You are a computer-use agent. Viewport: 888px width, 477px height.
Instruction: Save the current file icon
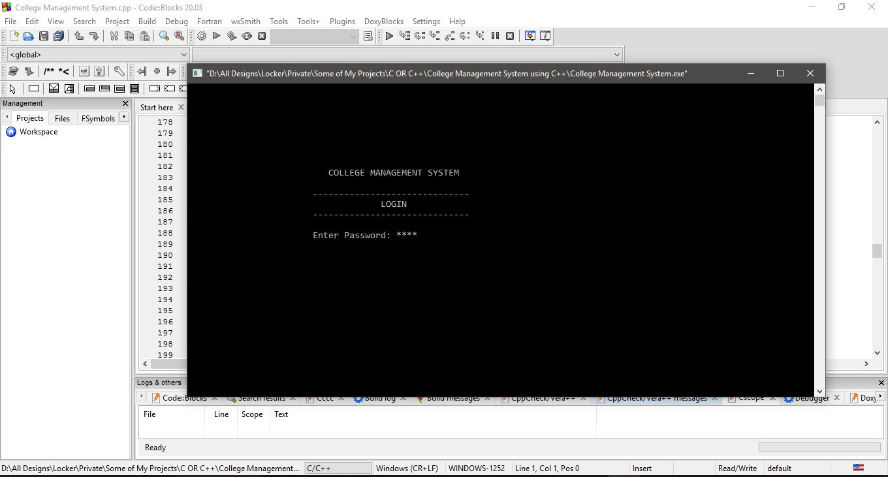[44, 37]
